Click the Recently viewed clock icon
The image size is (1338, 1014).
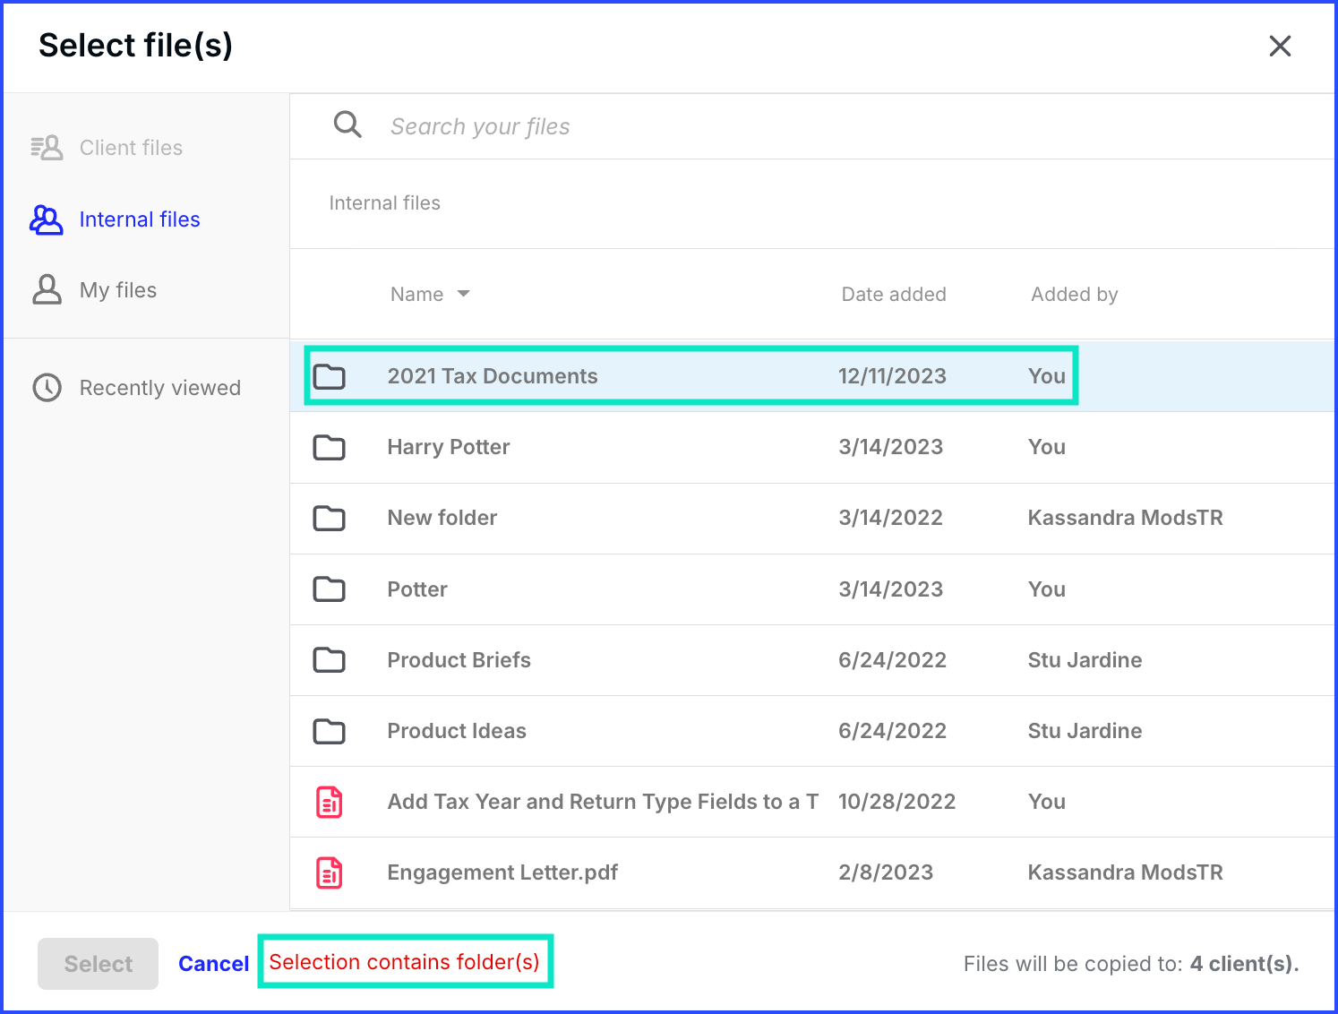[47, 388]
